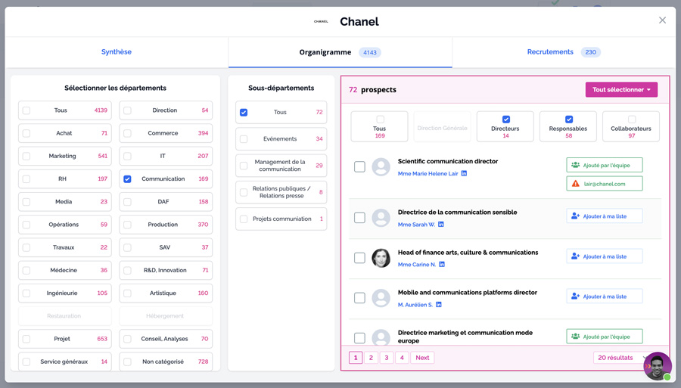Screen dimensions: 681x388
Task: Add Mme Sarah W. to my list
Action: coord(605,216)
